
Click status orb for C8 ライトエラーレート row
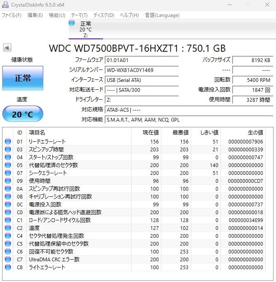pyautogui.click(x=8, y=267)
